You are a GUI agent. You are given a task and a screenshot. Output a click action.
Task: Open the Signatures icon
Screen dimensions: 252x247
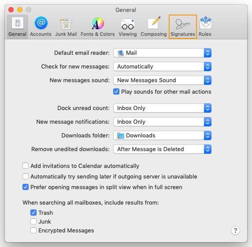(183, 24)
